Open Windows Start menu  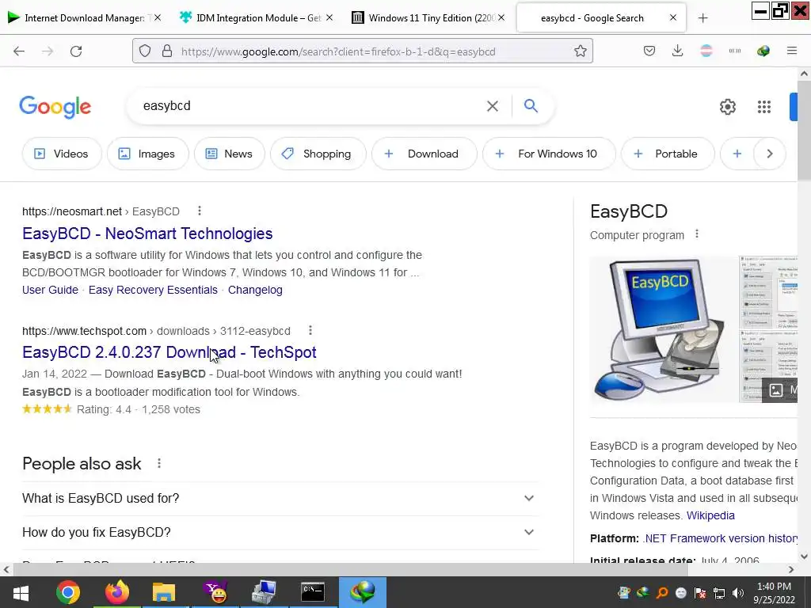point(21,592)
